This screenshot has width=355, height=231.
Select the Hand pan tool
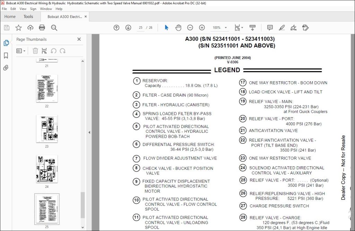tap(178, 28)
